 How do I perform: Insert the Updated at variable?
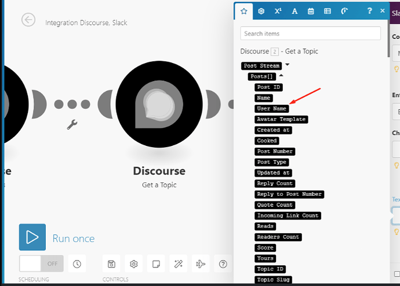[273, 173]
